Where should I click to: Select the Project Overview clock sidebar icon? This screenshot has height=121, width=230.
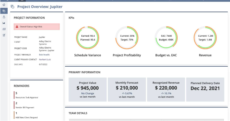[4, 11]
